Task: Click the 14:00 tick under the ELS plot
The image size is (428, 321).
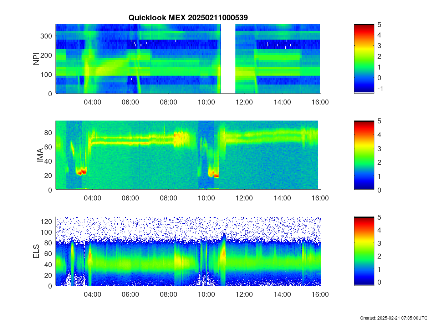Action: click(x=282, y=295)
